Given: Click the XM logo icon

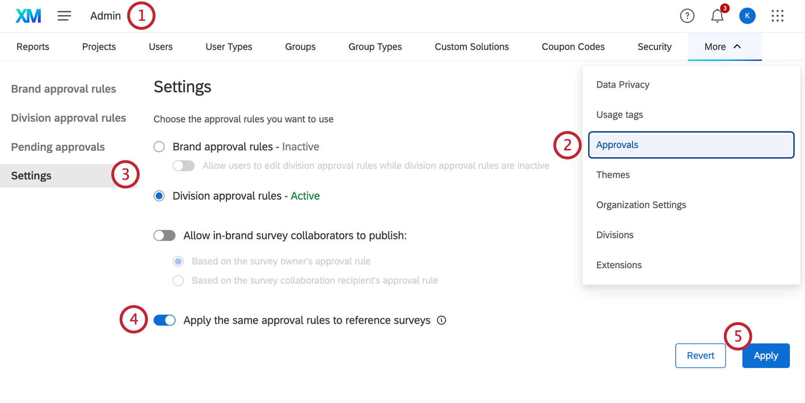Looking at the screenshot, I should [x=28, y=16].
